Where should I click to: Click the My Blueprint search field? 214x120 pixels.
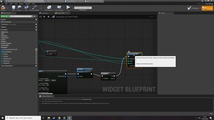[21, 16]
